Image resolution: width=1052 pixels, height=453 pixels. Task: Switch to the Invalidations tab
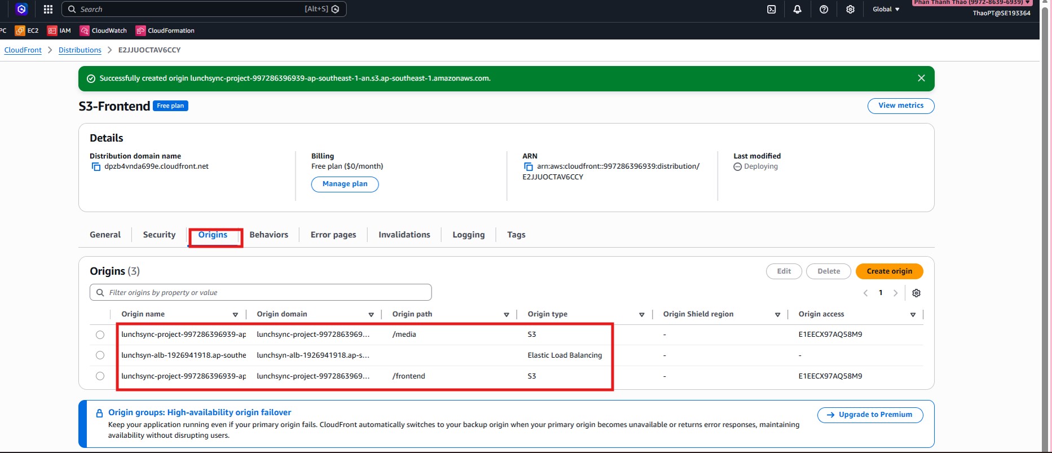(404, 235)
